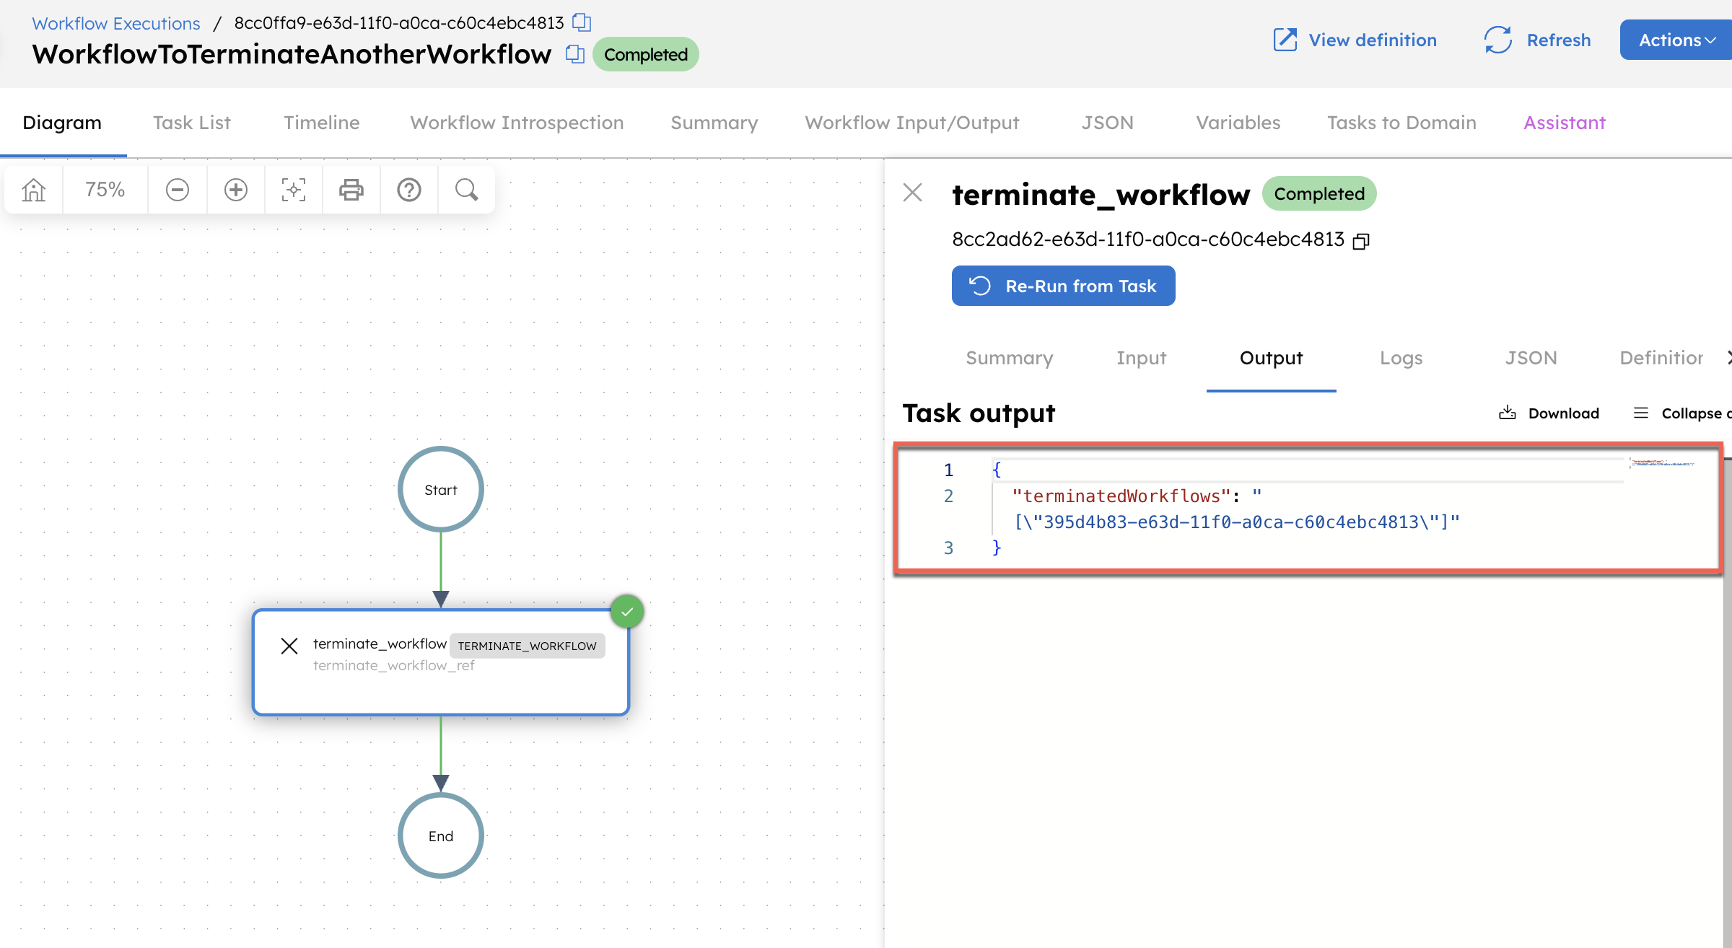This screenshot has width=1732, height=948.
Task: Click the home reset view icon
Action: [34, 190]
